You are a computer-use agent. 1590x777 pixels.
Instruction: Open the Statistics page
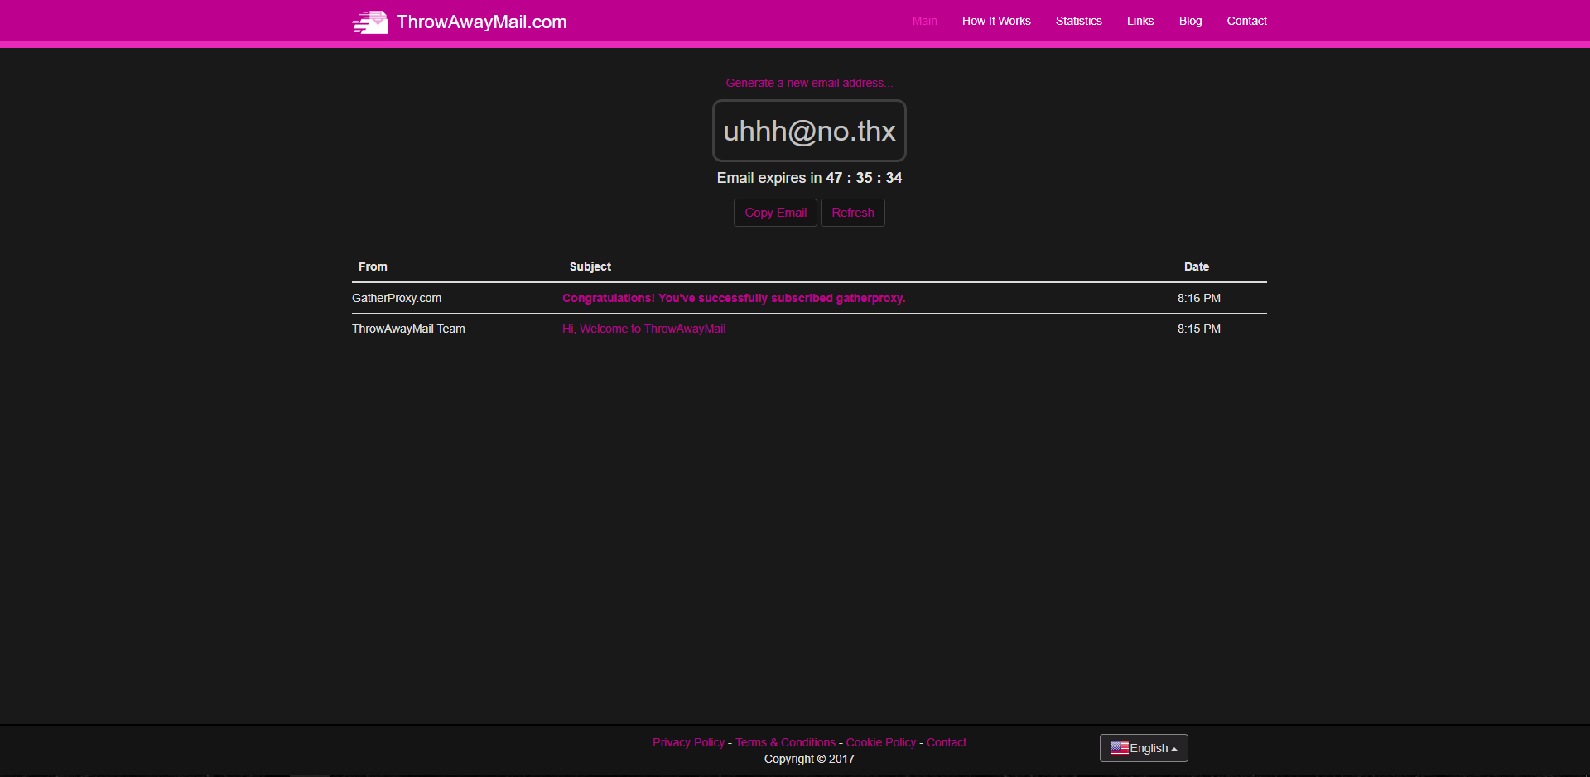[x=1078, y=21]
